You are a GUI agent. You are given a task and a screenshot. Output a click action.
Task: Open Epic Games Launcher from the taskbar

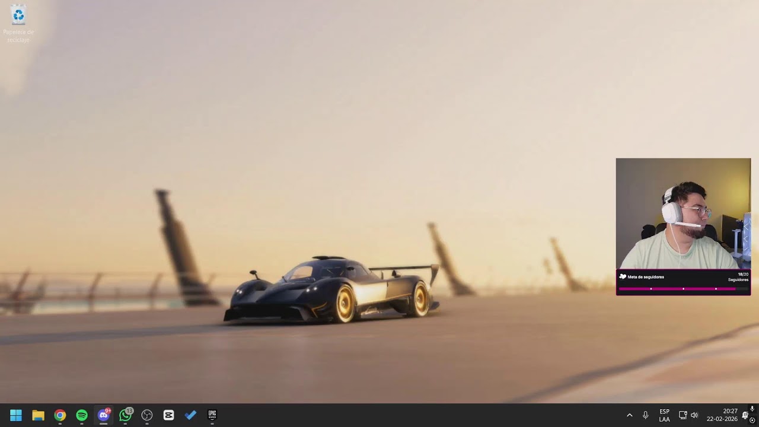pos(212,415)
